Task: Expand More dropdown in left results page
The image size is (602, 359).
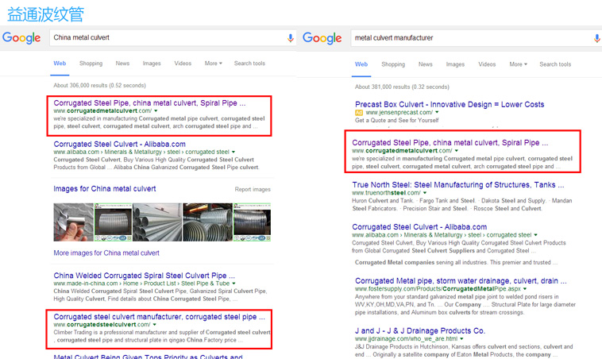Action: 213,64
